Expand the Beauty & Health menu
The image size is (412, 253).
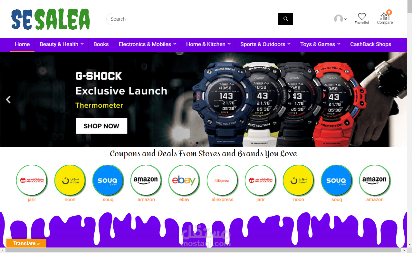(x=62, y=44)
